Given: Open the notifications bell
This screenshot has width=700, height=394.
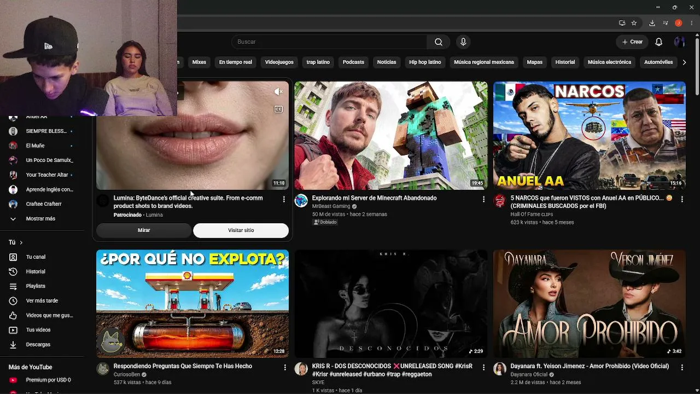Looking at the screenshot, I should click(x=659, y=42).
